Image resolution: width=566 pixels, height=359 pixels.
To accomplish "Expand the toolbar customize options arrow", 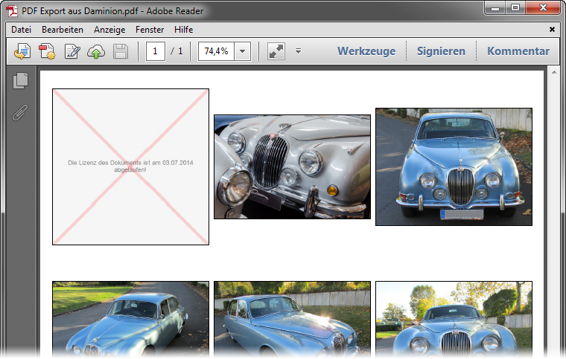I will click(298, 51).
